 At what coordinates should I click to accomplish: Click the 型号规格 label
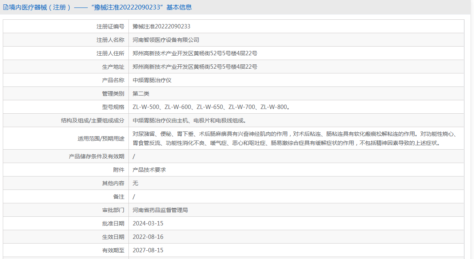click(113, 107)
